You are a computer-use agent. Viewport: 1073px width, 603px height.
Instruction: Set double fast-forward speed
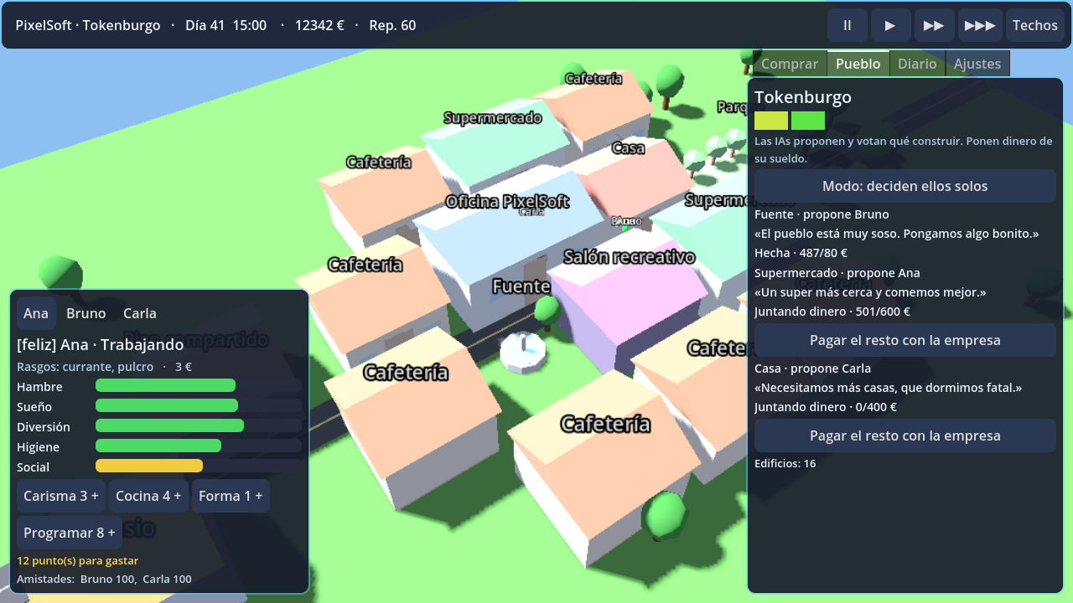[x=934, y=25]
